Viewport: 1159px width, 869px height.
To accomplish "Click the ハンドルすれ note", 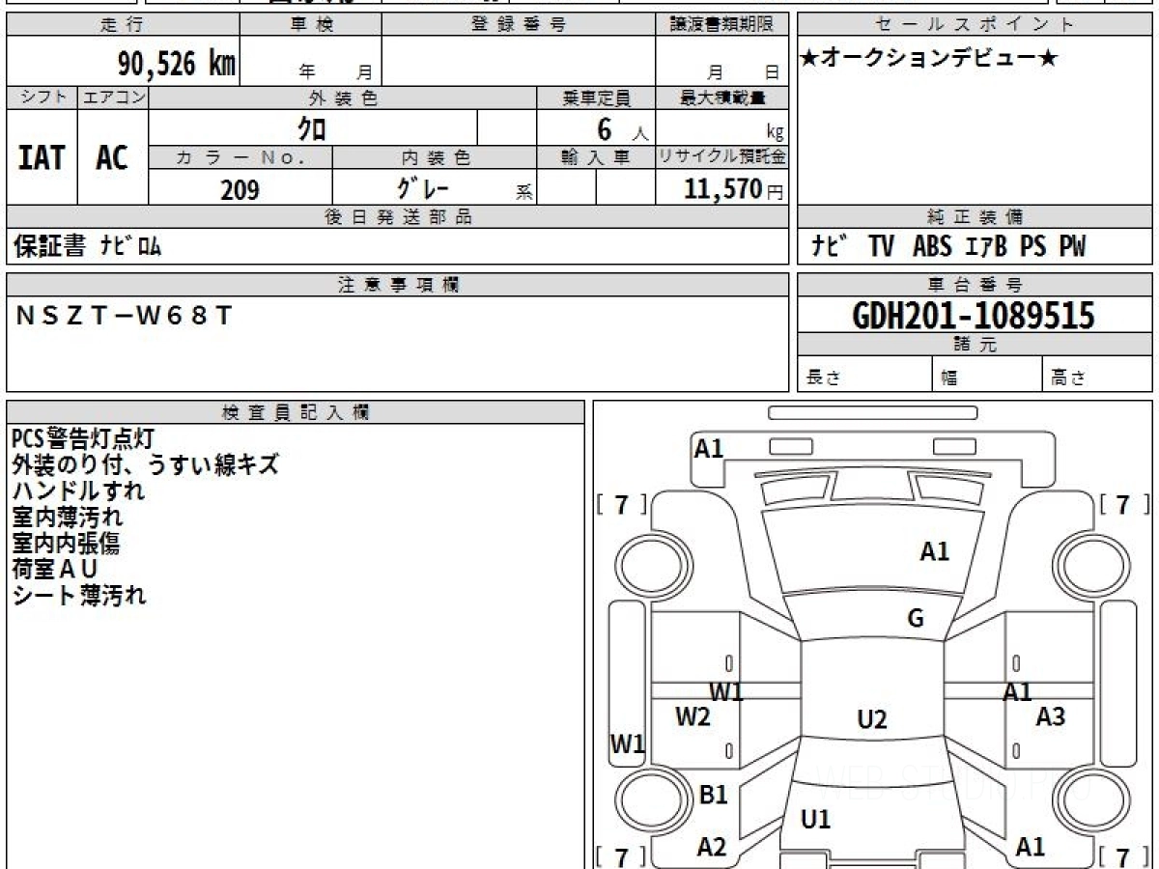I will [79, 491].
